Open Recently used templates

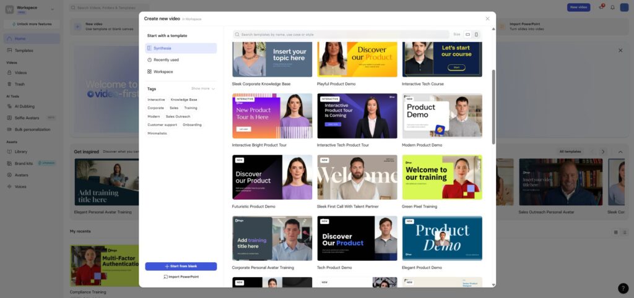[181, 60]
